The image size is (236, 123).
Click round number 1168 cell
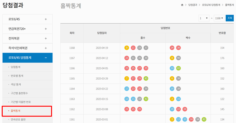pyautogui.click(x=72, y=48)
